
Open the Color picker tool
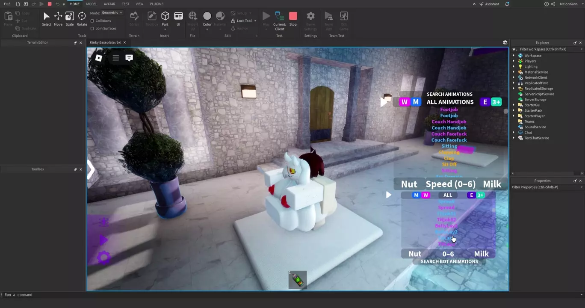click(x=207, y=19)
